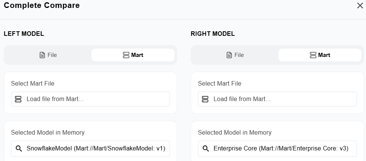This screenshot has height=161, width=366.
Task: Click search icon beside Enterprise Core entry
Action: coord(205,149)
